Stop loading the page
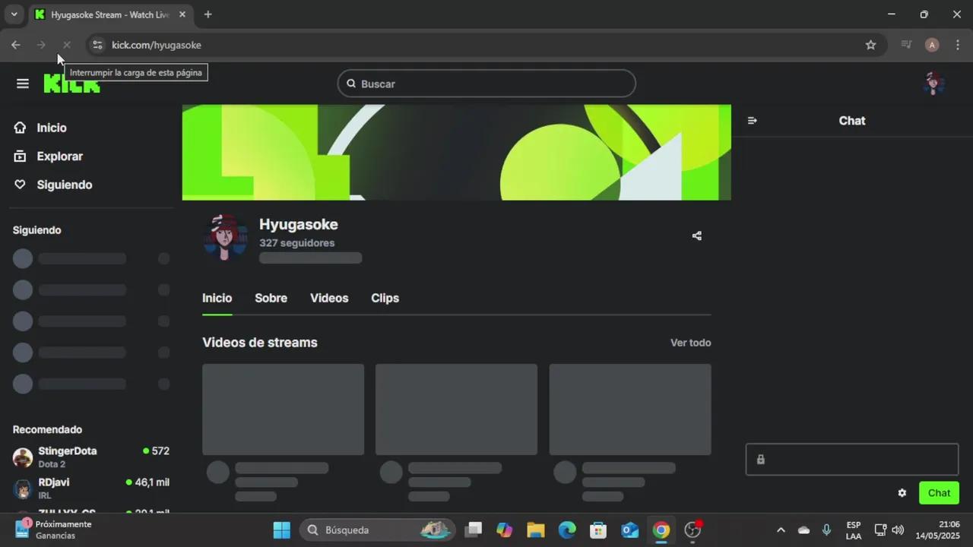 66,45
